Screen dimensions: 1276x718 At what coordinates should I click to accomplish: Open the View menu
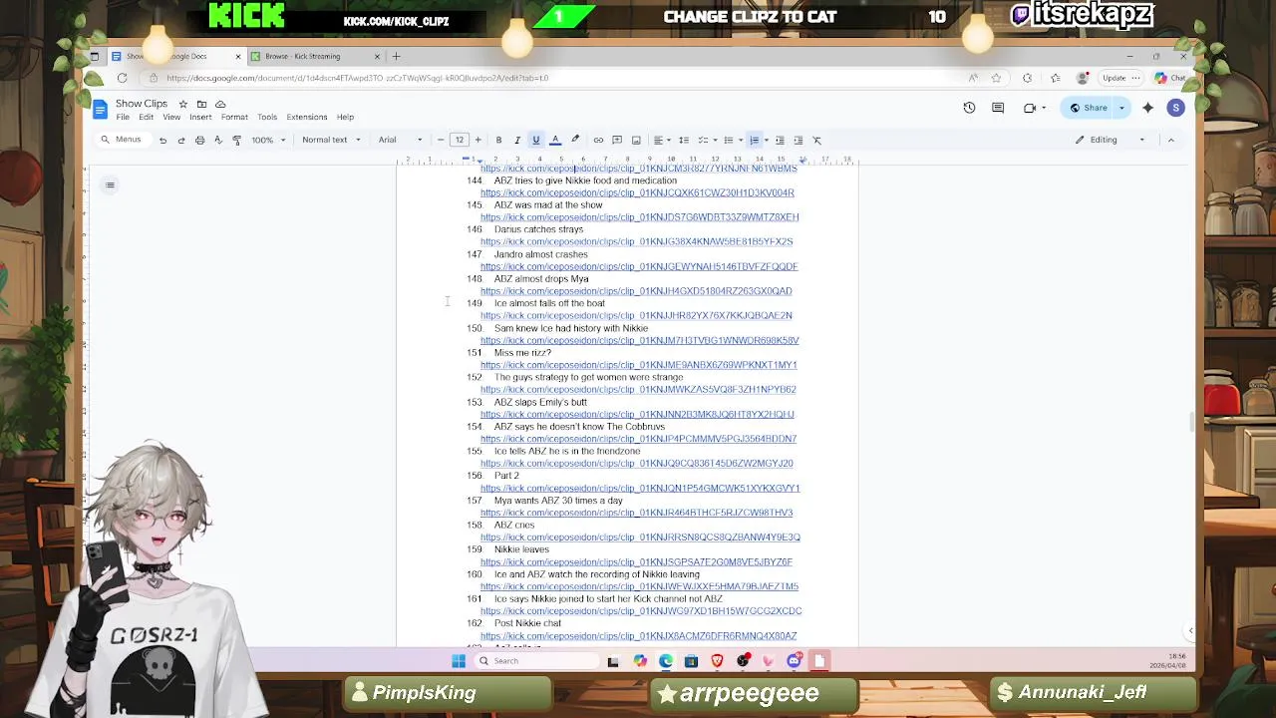(x=171, y=118)
